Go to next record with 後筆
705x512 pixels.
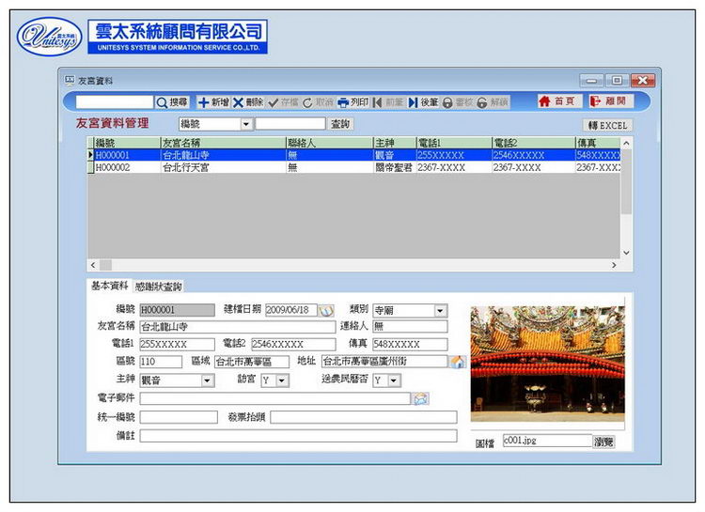tap(422, 101)
